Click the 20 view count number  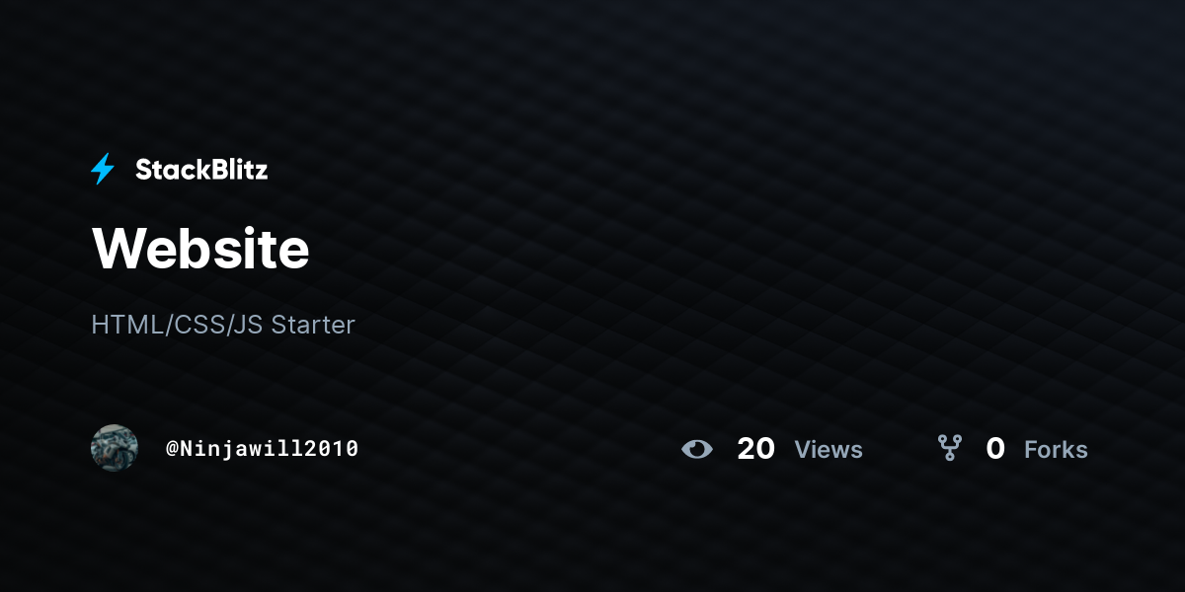click(x=756, y=449)
